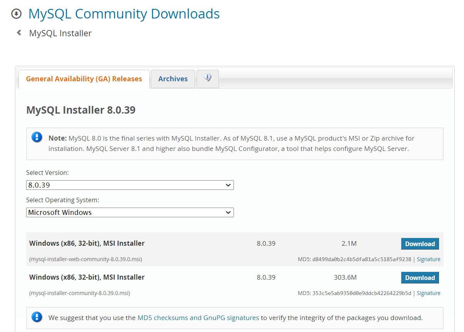
Task: Follow the MD5 checksums and GnuPG signatures link
Action: 198,318
